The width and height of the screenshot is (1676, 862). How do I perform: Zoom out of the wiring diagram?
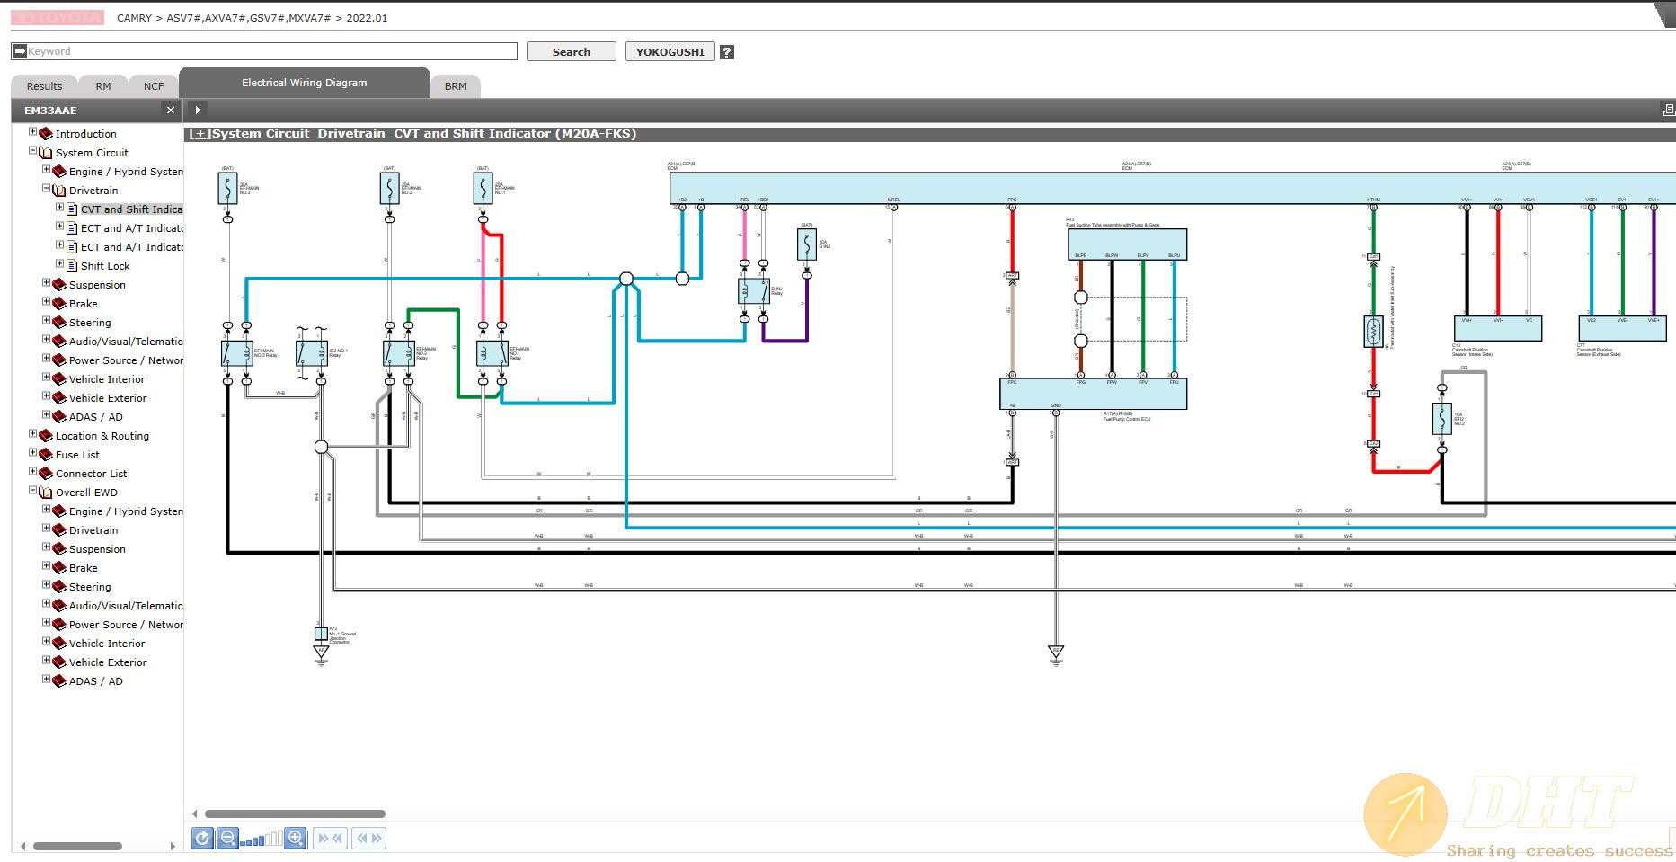[227, 838]
